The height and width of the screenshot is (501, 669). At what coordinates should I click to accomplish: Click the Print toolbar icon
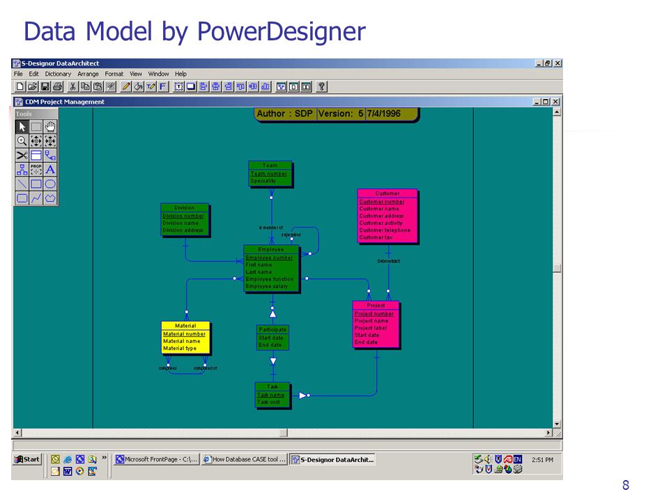click(57, 87)
